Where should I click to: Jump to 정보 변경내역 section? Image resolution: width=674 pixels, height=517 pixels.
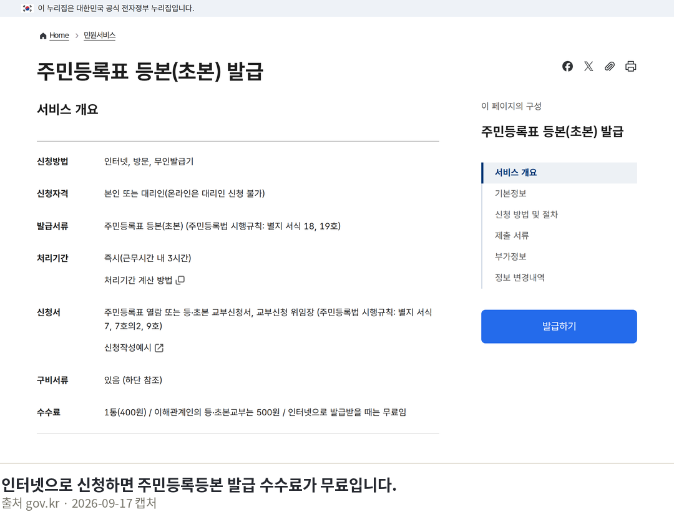click(520, 278)
